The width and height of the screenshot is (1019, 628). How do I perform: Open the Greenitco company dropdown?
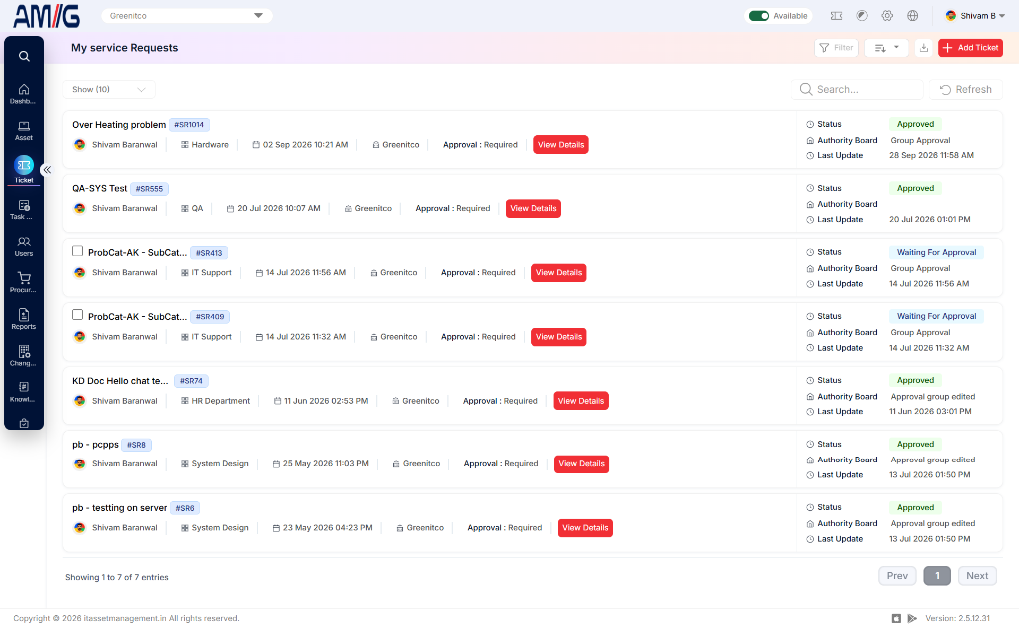point(187,16)
